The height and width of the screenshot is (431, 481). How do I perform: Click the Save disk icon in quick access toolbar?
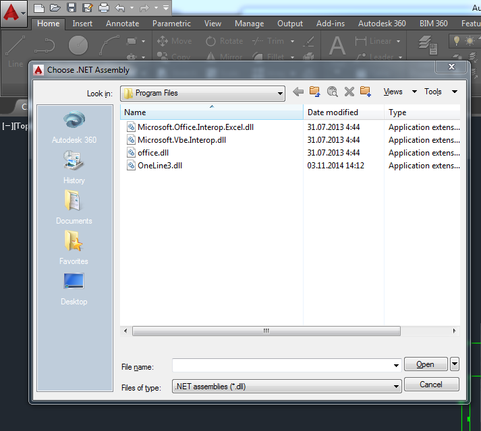click(x=72, y=7)
